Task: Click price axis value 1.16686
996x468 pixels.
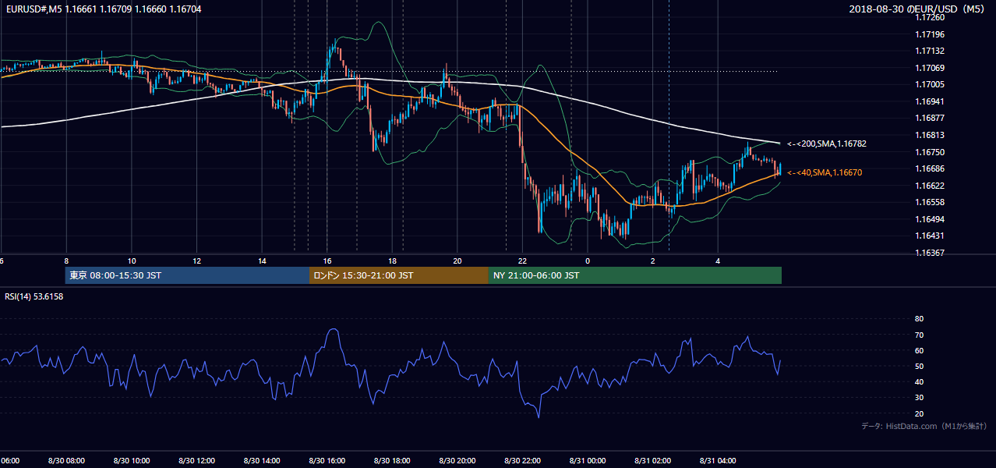Action: click(x=930, y=168)
